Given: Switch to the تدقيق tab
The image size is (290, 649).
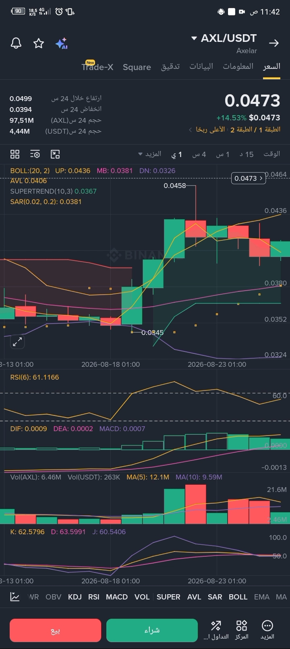Looking at the screenshot, I should [x=170, y=66].
